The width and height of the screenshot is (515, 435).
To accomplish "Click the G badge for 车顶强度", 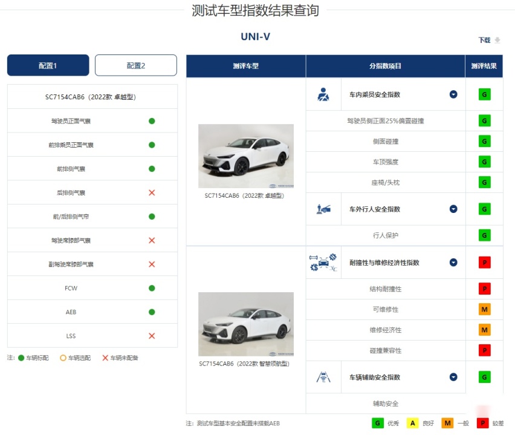I will coord(484,162).
